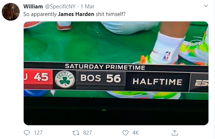Click the tweet text body
The image size is (215, 139).
74,14
